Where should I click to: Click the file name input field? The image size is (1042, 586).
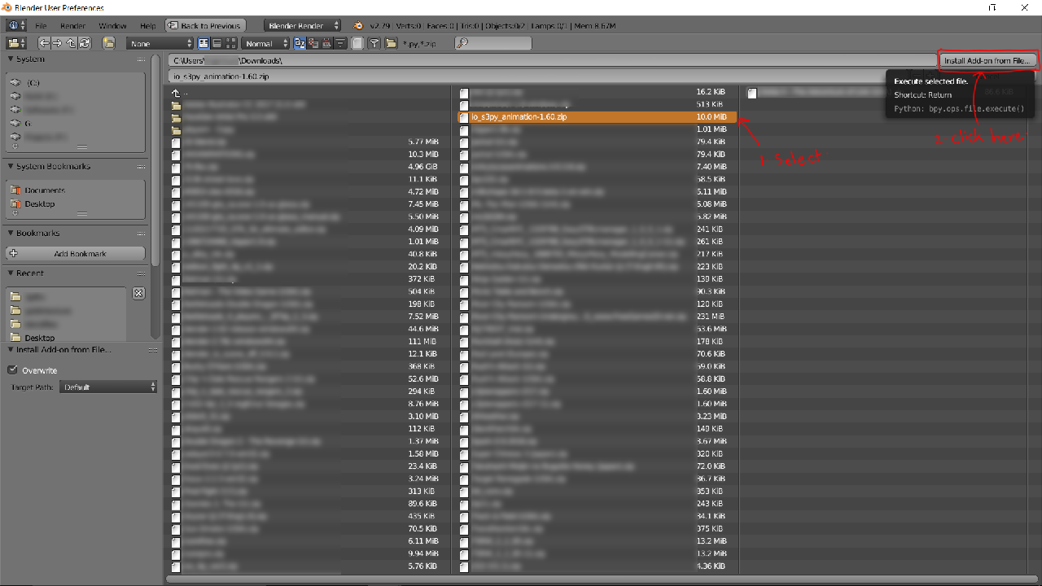tap(553, 77)
